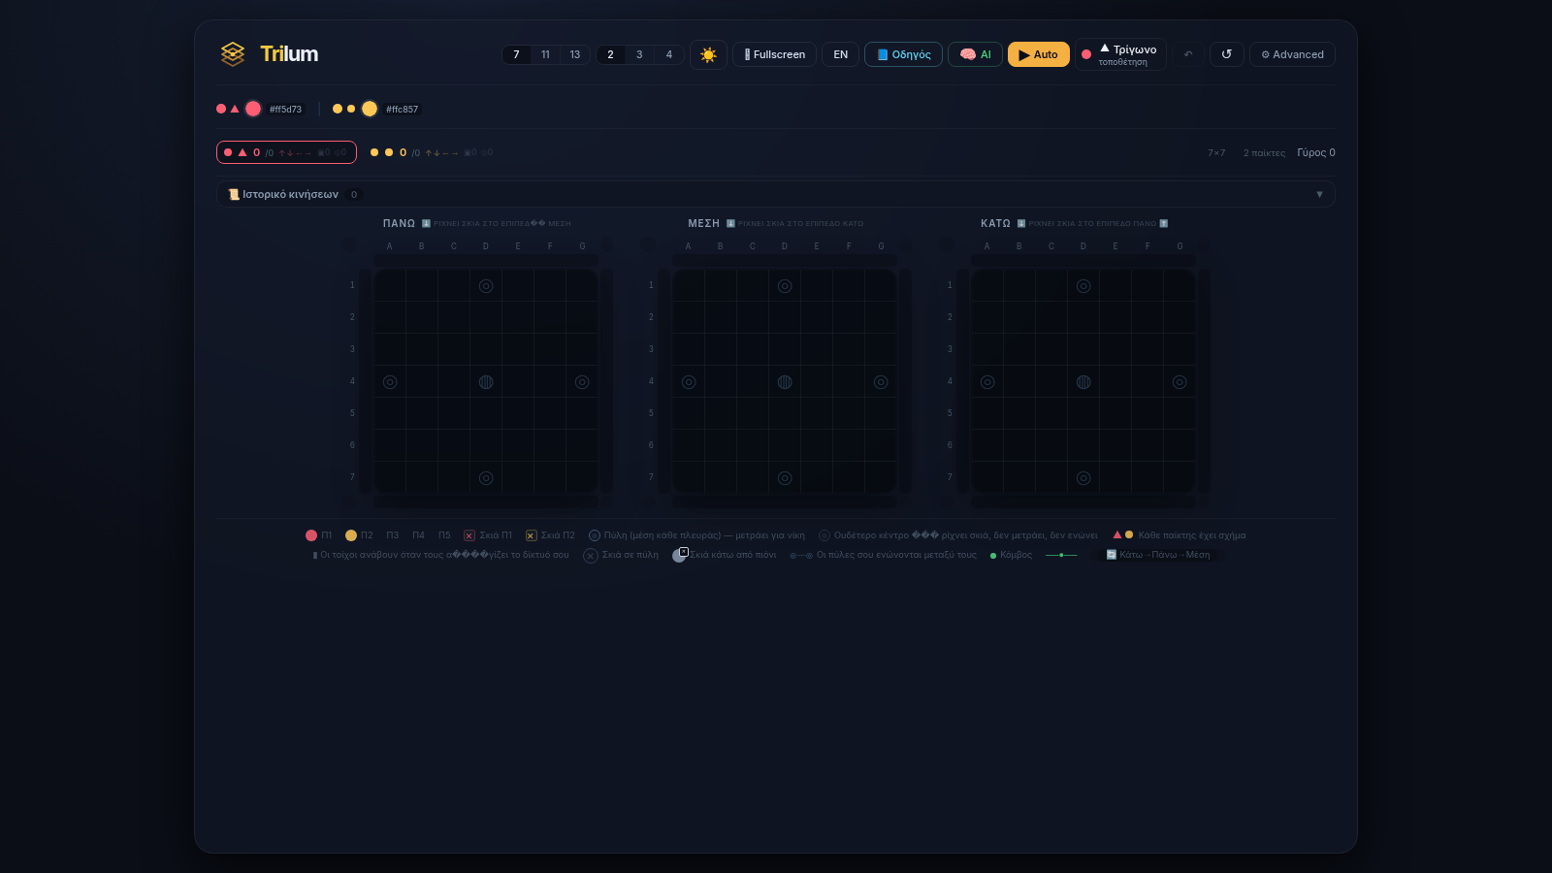Restart game with circular reset icon
Viewport: 1552px width, 873px height.
pos(1226,54)
